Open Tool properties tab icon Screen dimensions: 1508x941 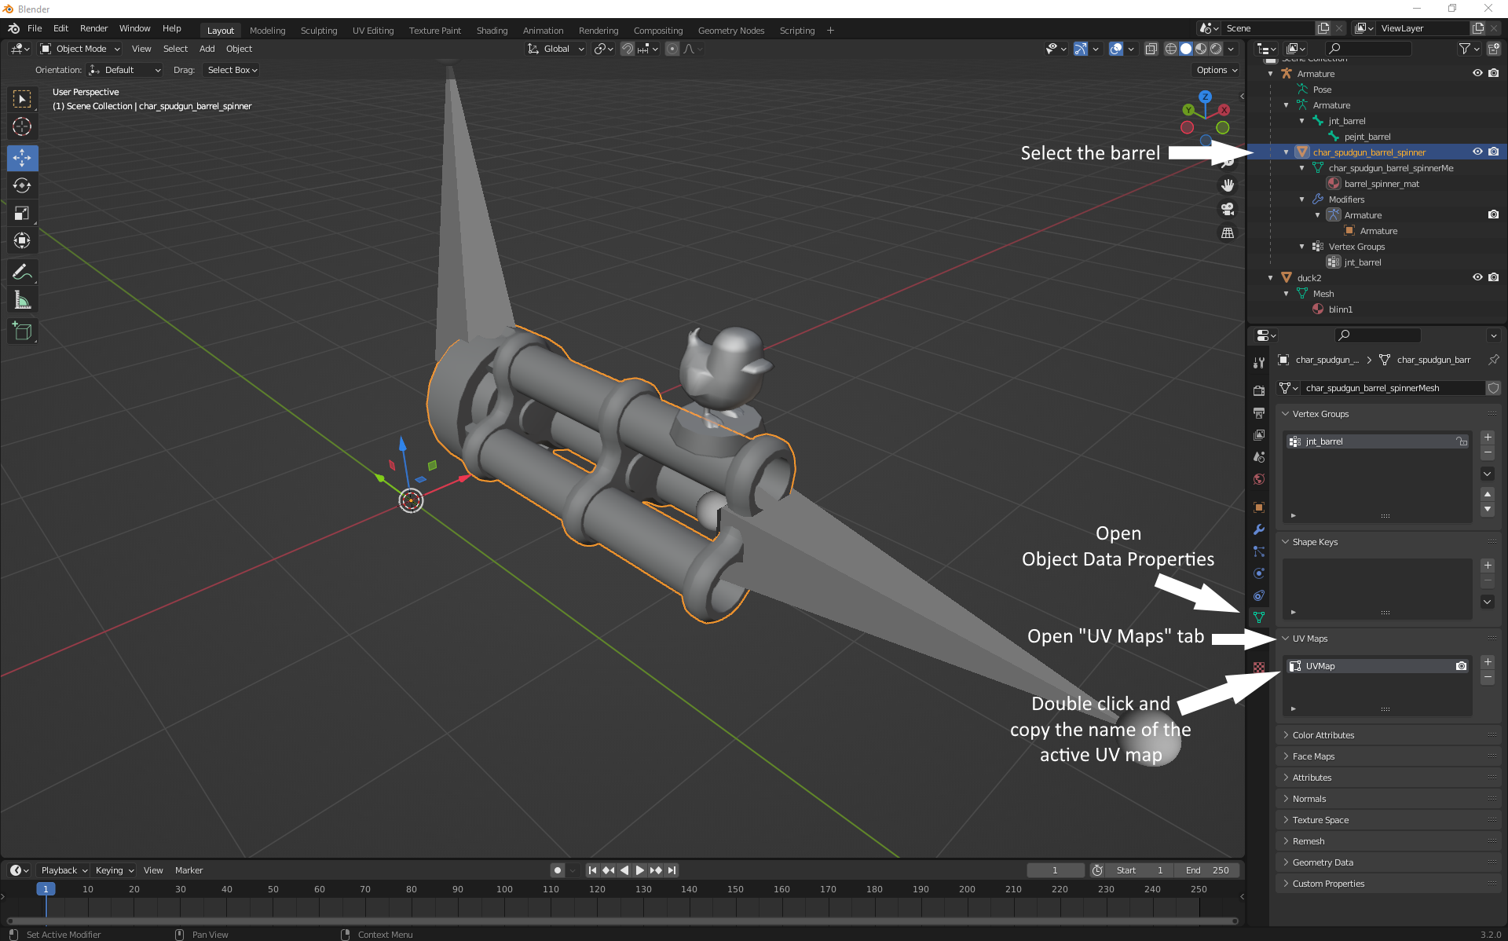click(1259, 362)
